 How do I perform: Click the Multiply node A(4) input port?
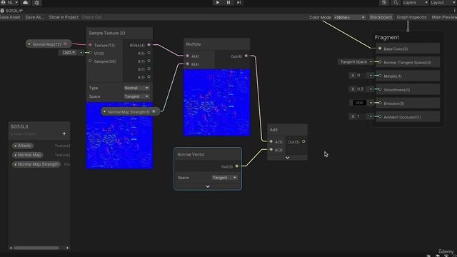pos(187,56)
